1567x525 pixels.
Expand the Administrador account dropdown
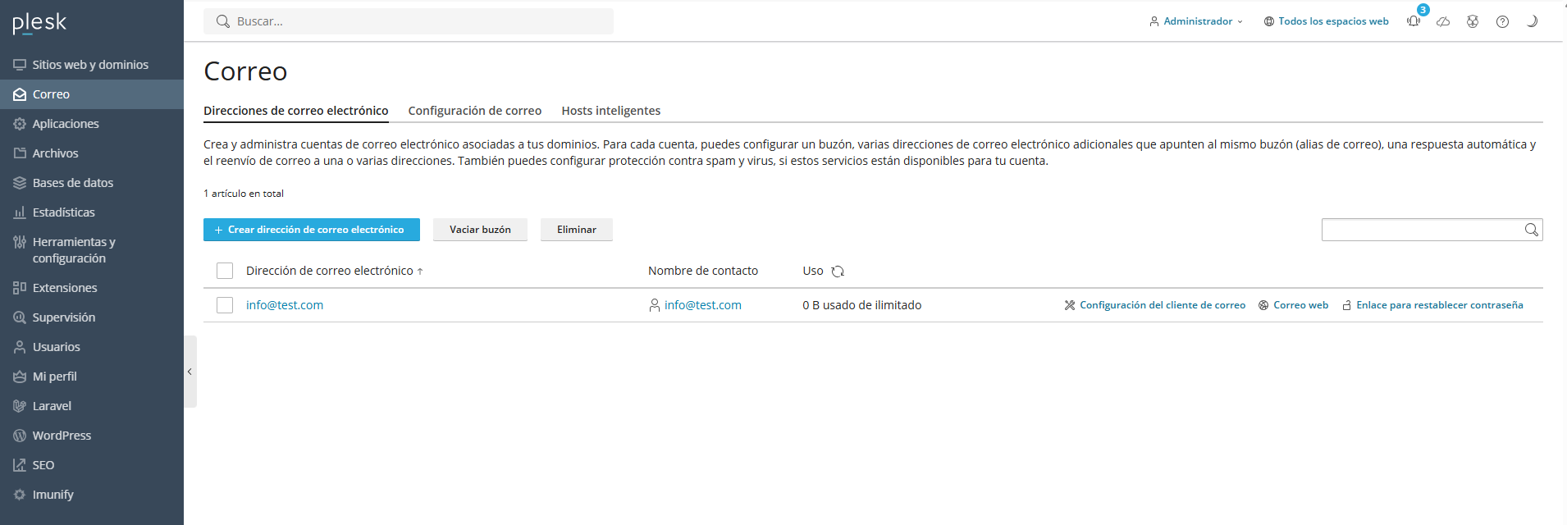[1197, 21]
